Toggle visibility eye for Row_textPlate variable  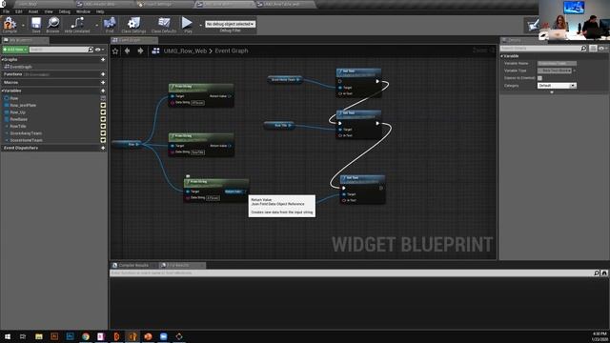tap(103, 106)
